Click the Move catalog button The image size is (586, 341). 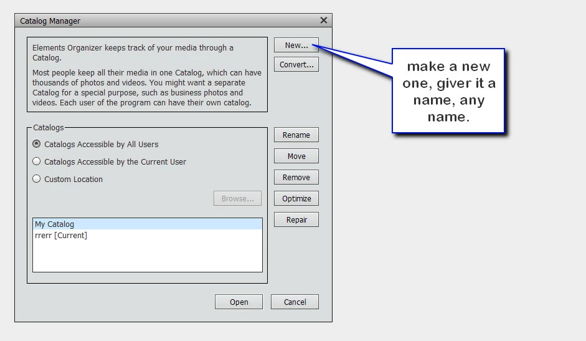[x=296, y=156]
